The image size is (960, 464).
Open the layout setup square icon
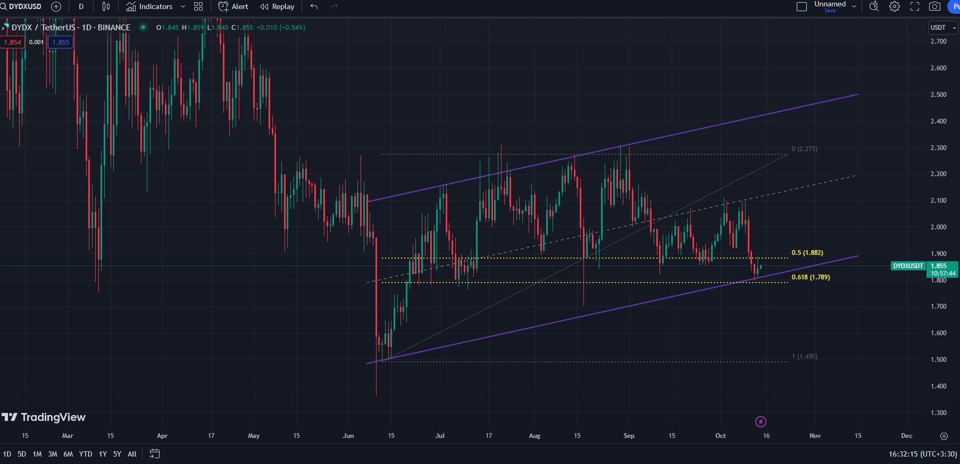802,6
